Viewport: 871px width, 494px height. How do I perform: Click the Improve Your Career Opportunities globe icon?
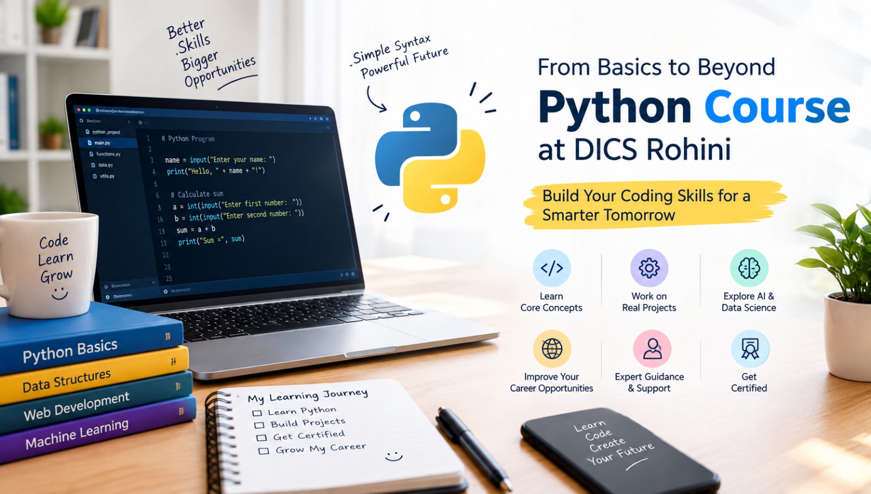pyautogui.click(x=551, y=349)
